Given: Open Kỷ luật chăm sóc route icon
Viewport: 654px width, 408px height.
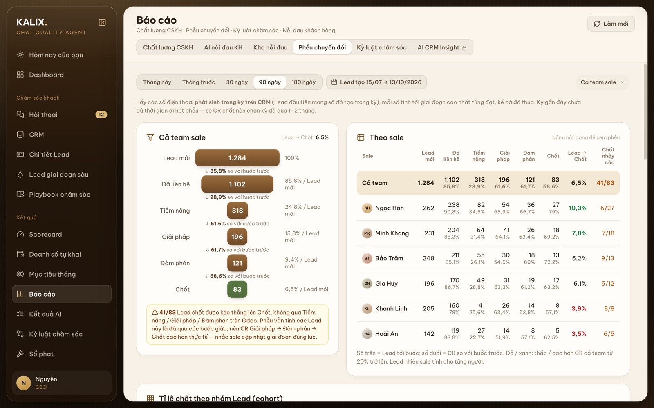Looking at the screenshot, I should (x=20, y=334).
